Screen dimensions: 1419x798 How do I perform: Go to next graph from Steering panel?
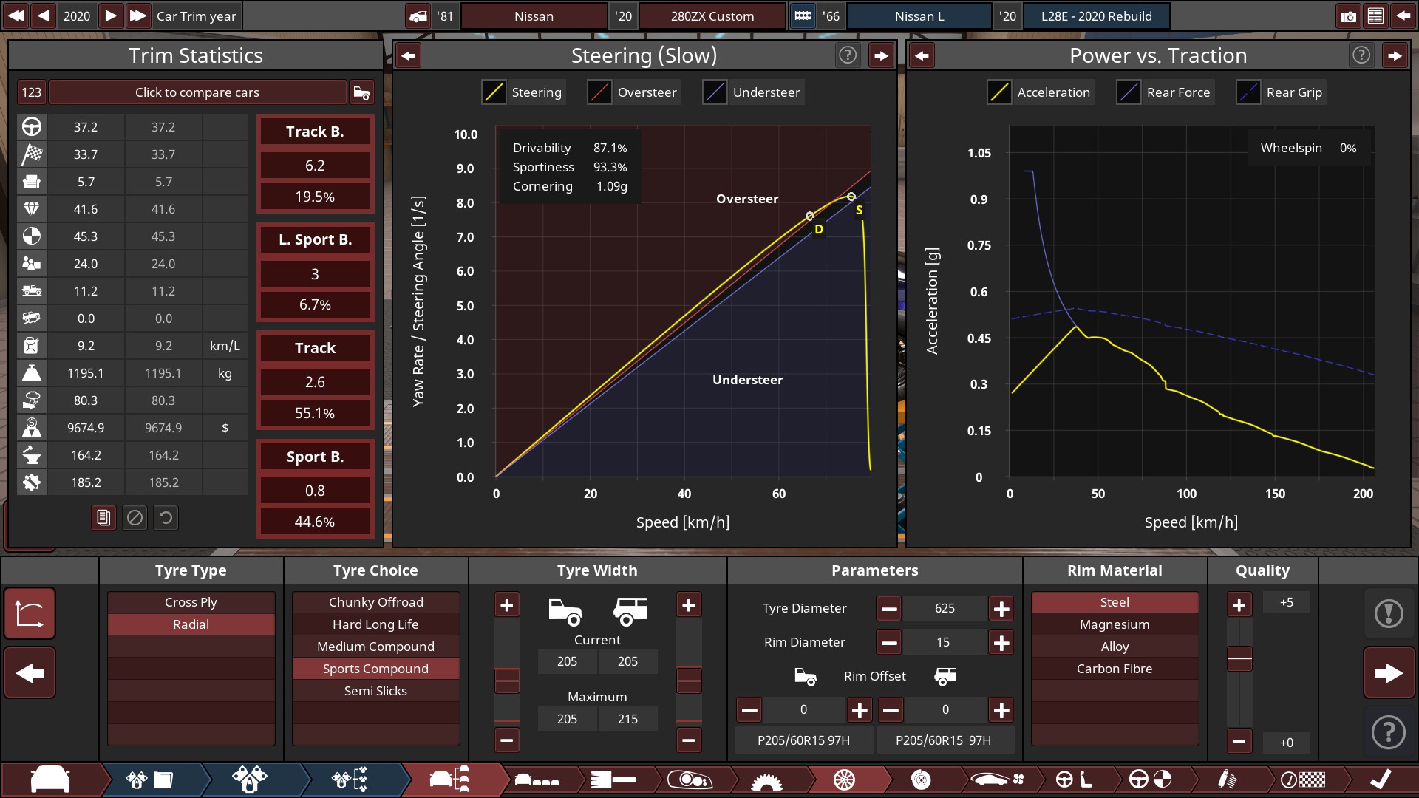[x=881, y=55]
